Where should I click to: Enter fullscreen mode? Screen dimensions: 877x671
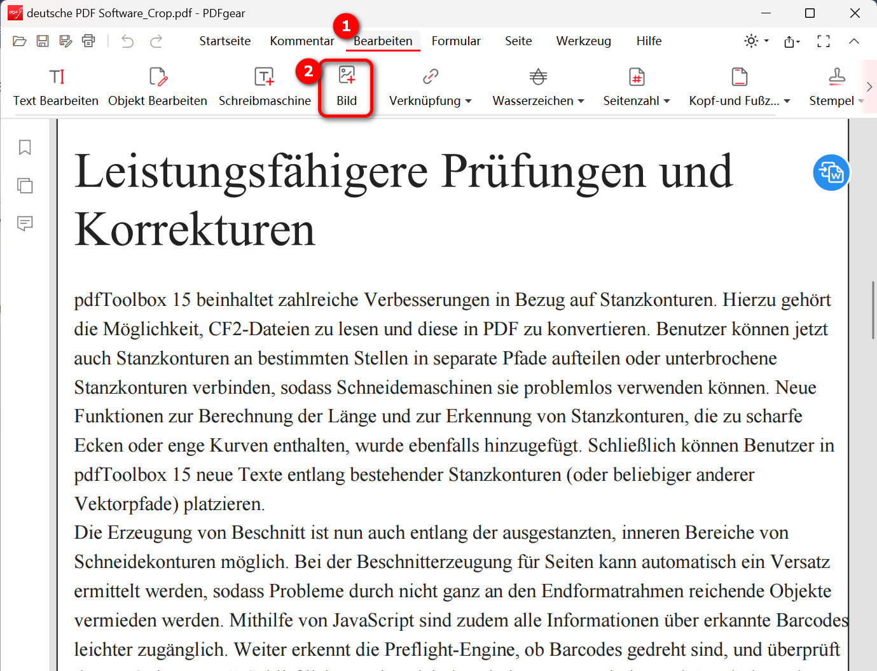pos(823,41)
